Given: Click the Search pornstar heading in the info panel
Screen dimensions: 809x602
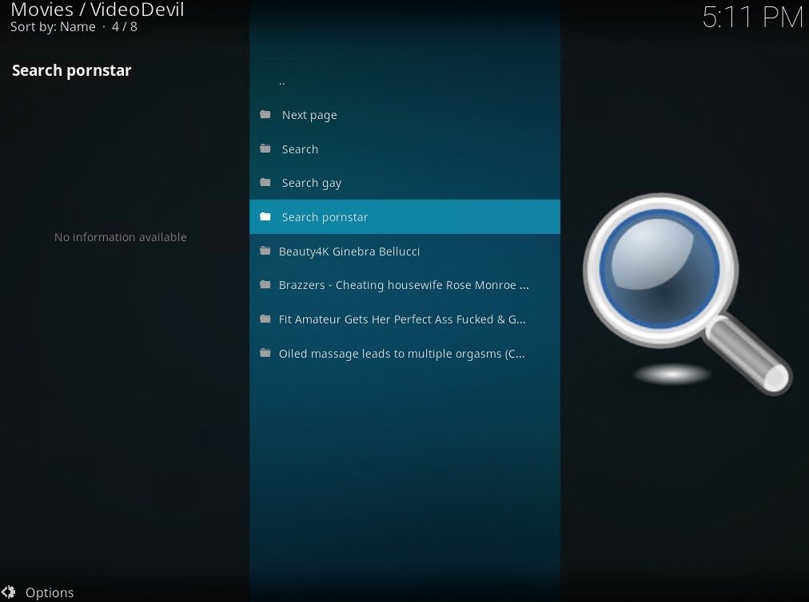Looking at the screenshot, I should point(72,70).
